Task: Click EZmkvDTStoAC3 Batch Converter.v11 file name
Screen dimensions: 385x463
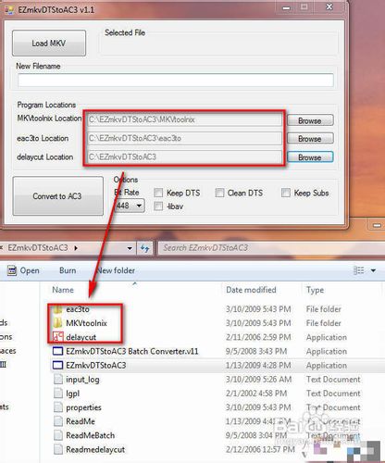Action: click(132, 351)
